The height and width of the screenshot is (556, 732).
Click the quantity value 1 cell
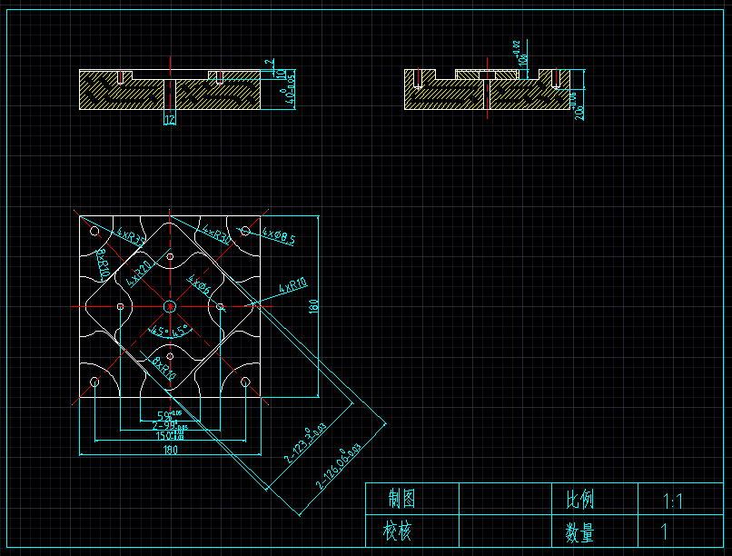click(665, 531)
